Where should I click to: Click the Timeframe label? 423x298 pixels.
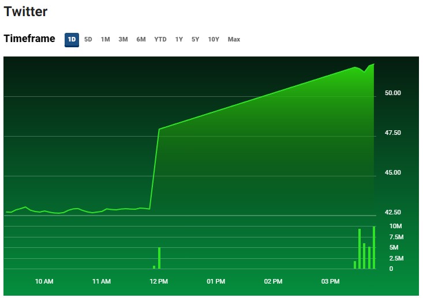29,39
